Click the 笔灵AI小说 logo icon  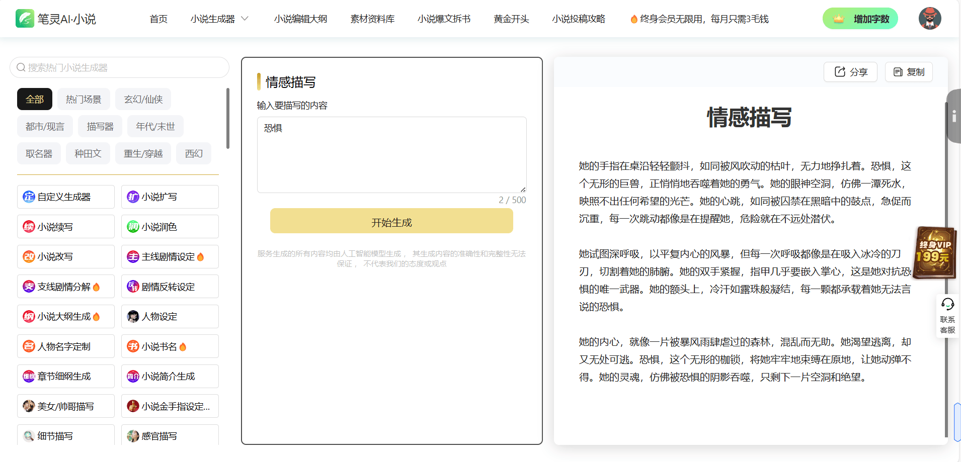25,19
